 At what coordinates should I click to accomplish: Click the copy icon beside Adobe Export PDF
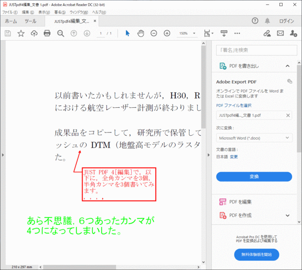click(x=290, y=81)
